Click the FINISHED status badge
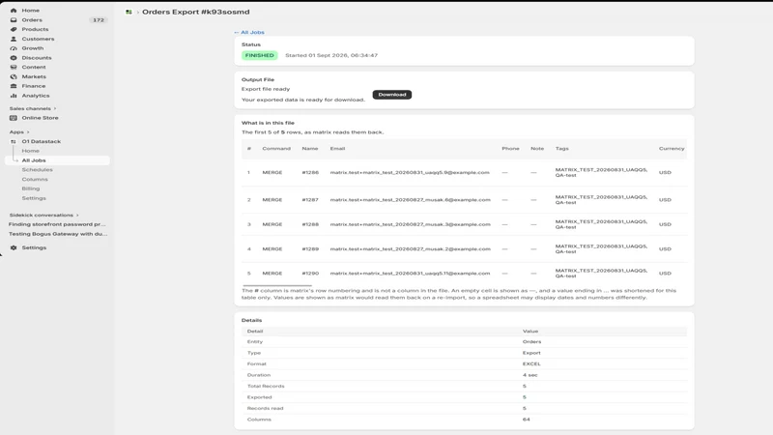This screenshot has width=773, height=435. [259, 55]
